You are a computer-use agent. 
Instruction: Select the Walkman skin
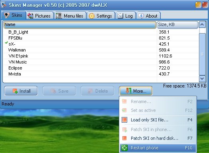17,50
